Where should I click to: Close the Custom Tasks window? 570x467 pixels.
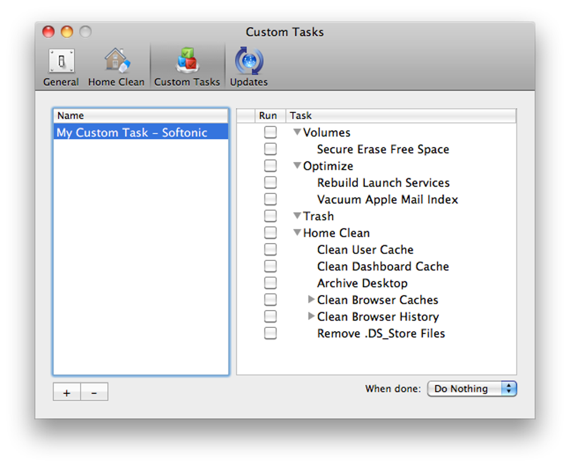[x=49, y=32]
